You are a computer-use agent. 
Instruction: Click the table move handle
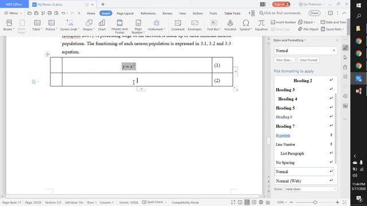(x=48, y=54)
